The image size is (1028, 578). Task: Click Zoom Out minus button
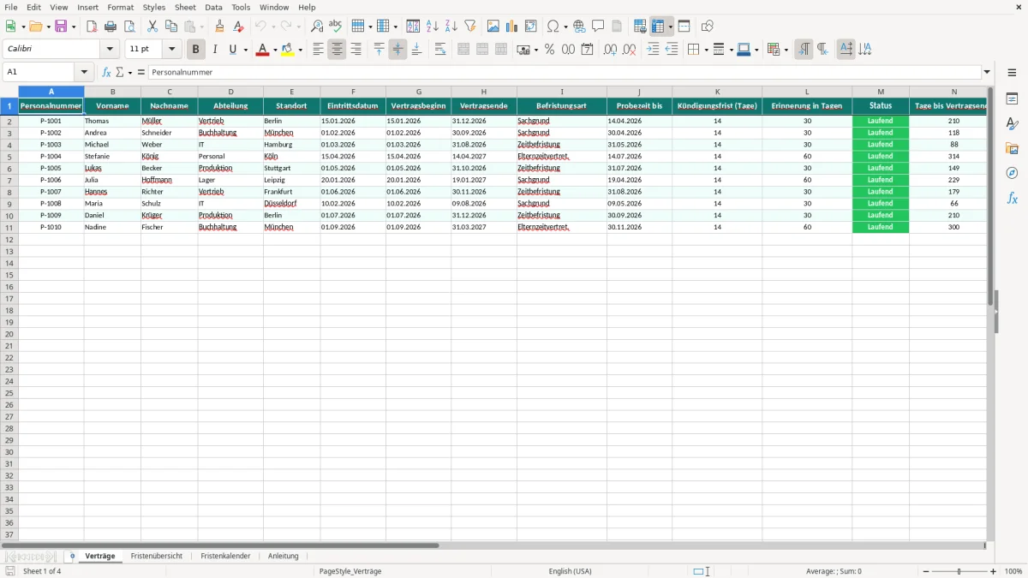925,571
